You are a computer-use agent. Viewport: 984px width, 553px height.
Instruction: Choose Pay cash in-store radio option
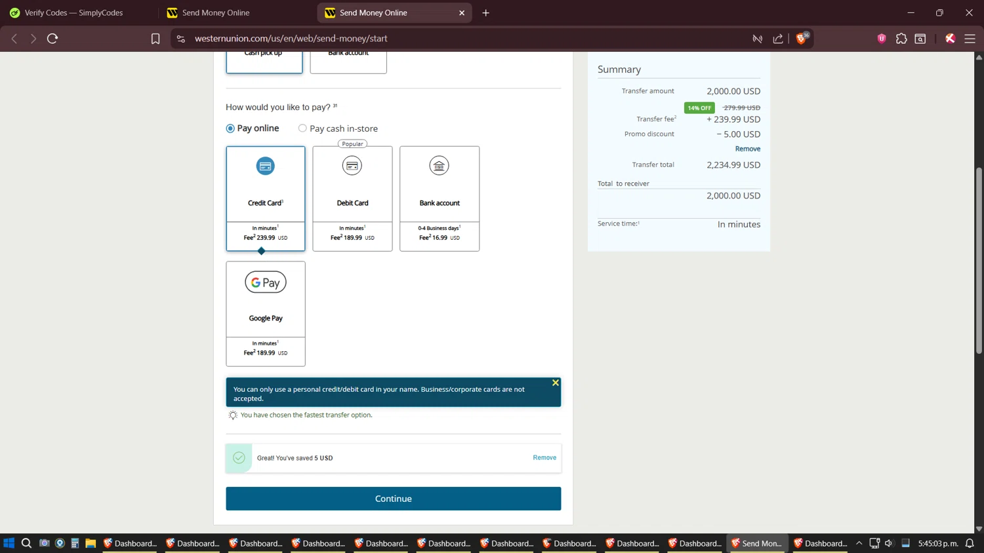pyautogui.click(x=302, y=128)
